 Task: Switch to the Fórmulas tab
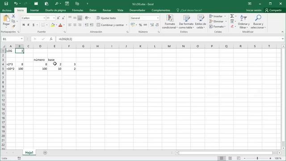(77, 10)
